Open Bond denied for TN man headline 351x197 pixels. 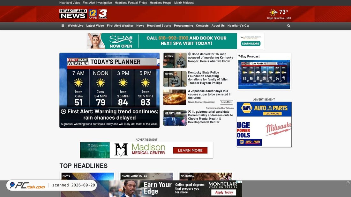point(210,58)
